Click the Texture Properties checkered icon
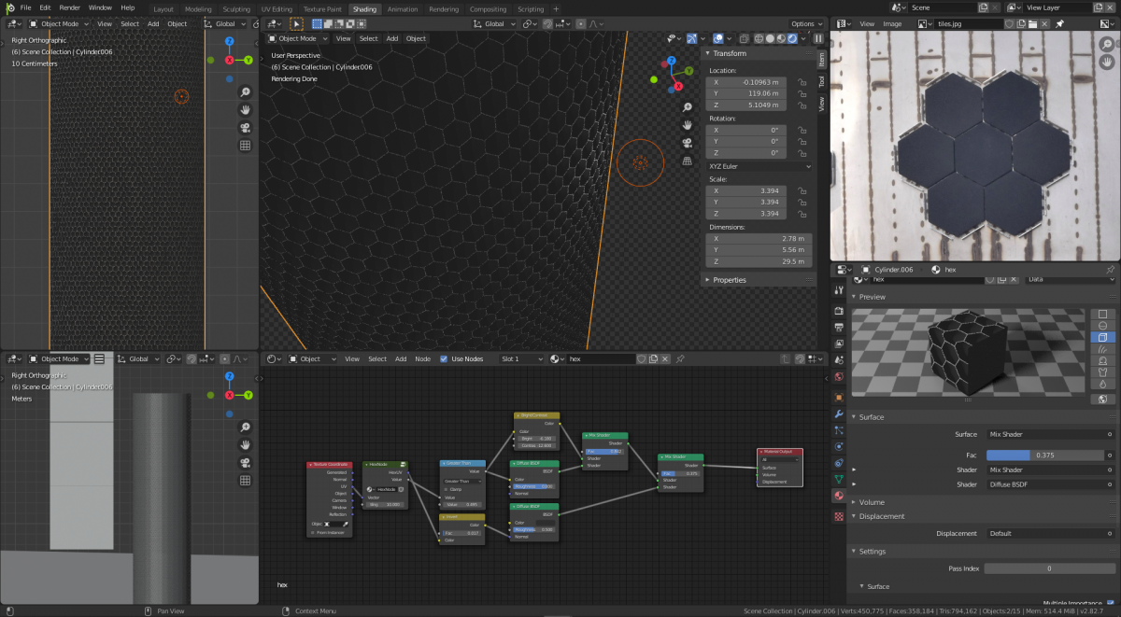 [x=839, y=515]
